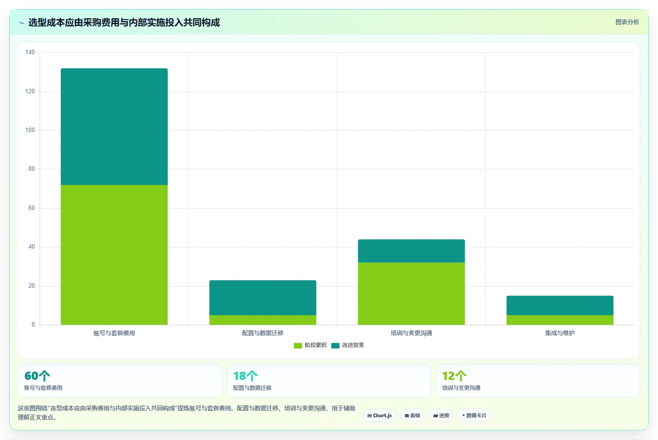Screen dimensions: 658x440
Task: Click the icon inside the 进度 tag
Action: click(x=436, y=416)
